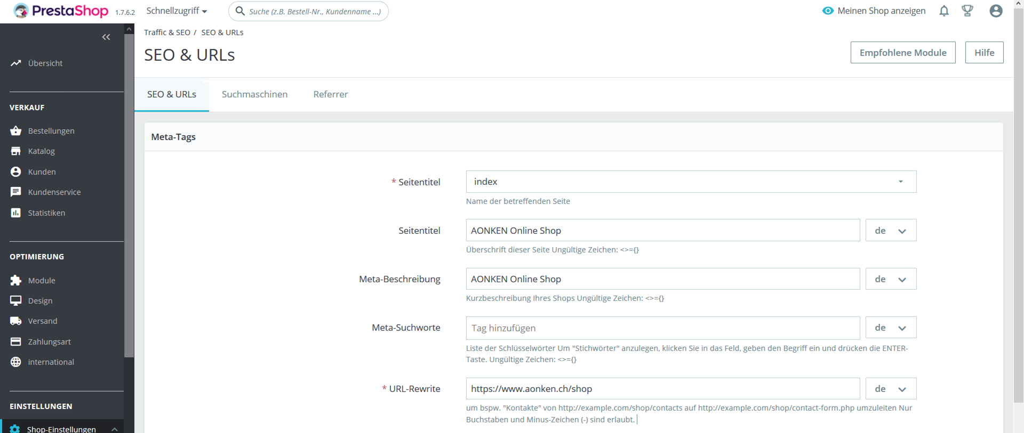Open the URL-Rewrite language dropdown
1024x433 pixels.
point(890,389)
